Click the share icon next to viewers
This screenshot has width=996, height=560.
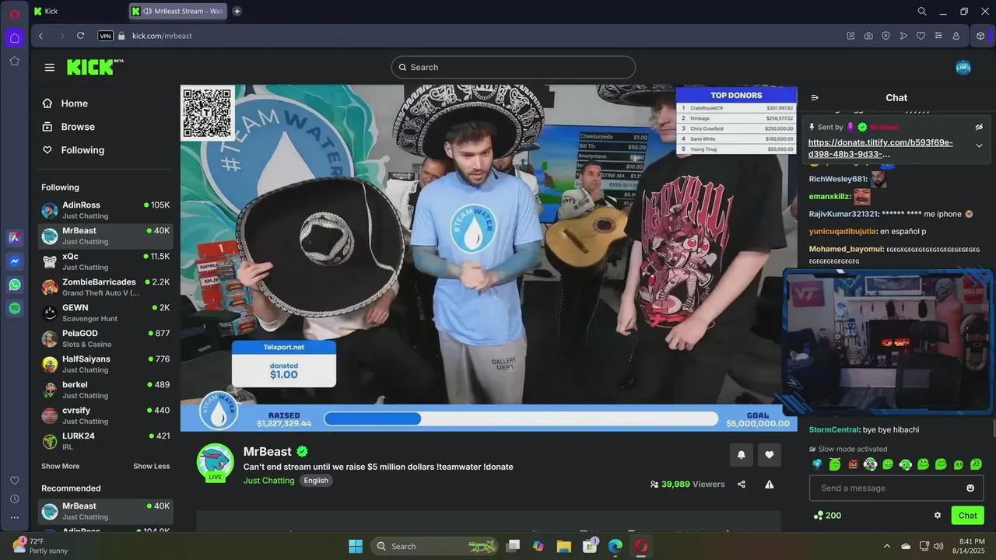coord(742,484)
